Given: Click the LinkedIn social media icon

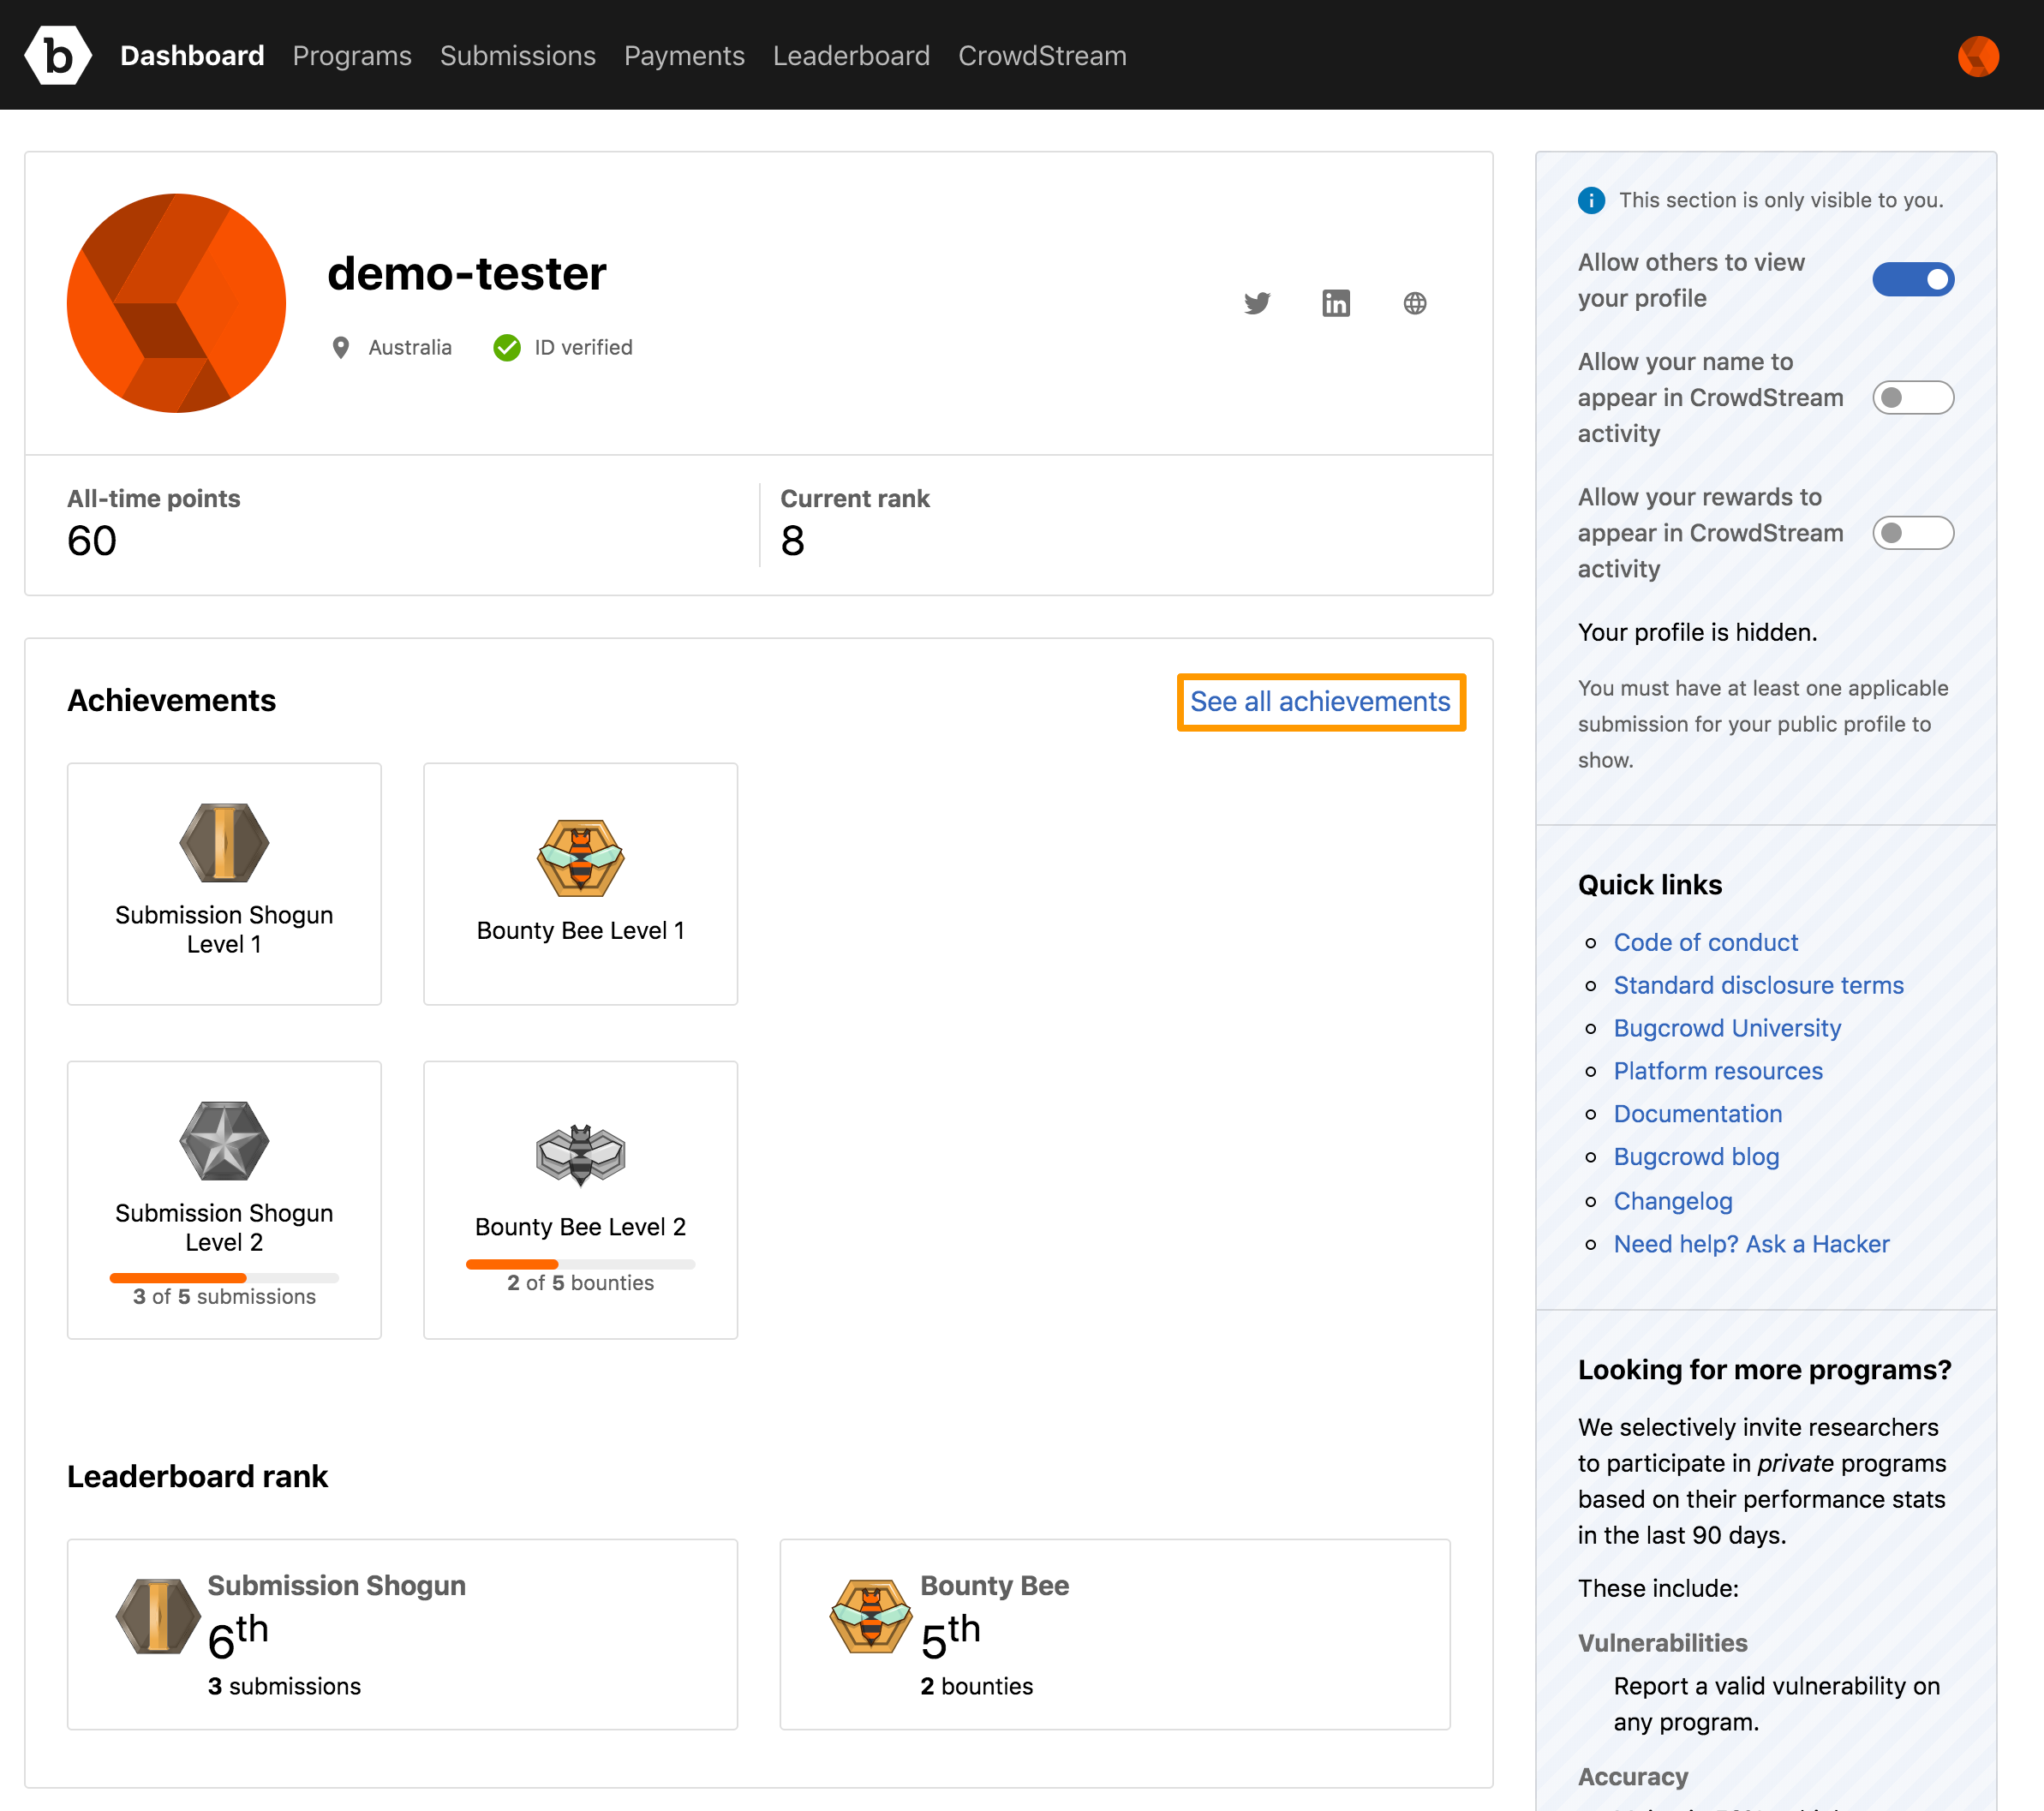Looking at the screenshot, I should tap(1336, 302).
